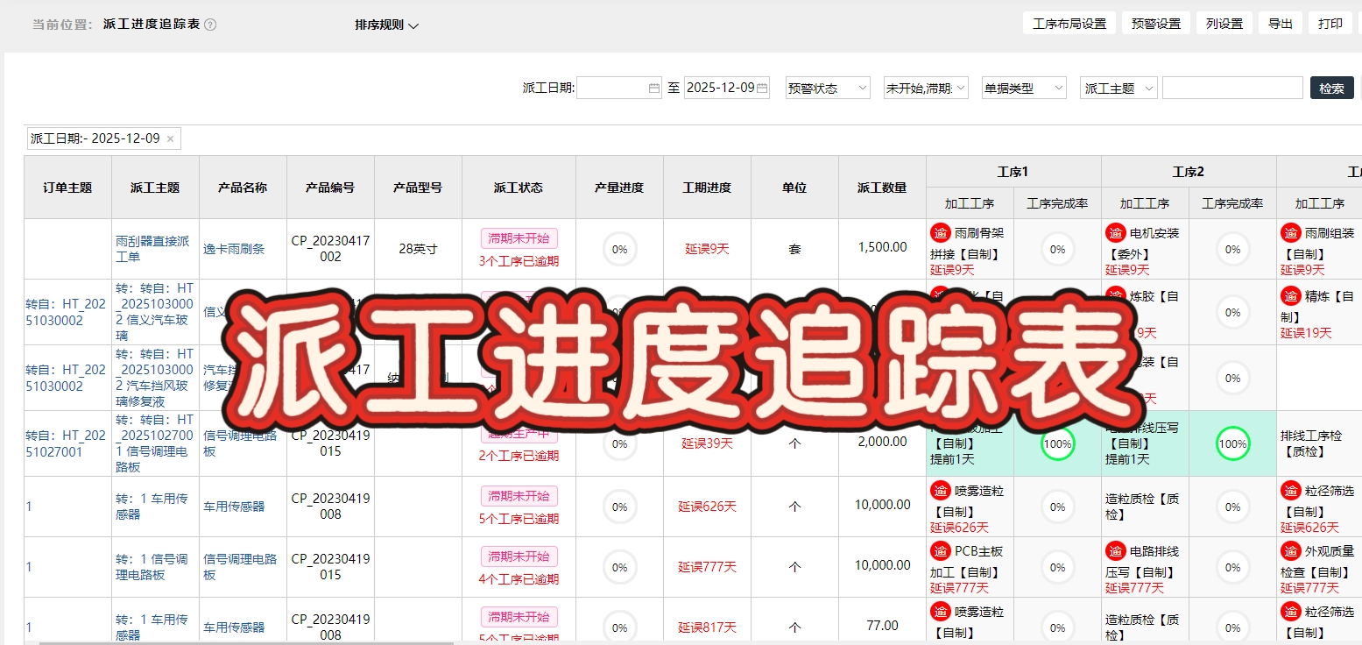Open 转：1 信号调理电路板 dispatch link

[152, 567]
